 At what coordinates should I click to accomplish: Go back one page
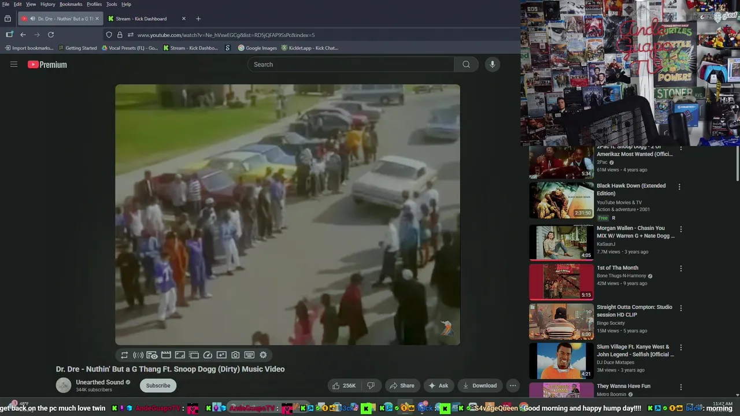[23, 35]
